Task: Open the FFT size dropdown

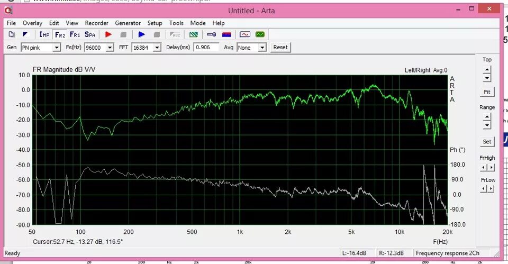Action: tap(157, 48)
